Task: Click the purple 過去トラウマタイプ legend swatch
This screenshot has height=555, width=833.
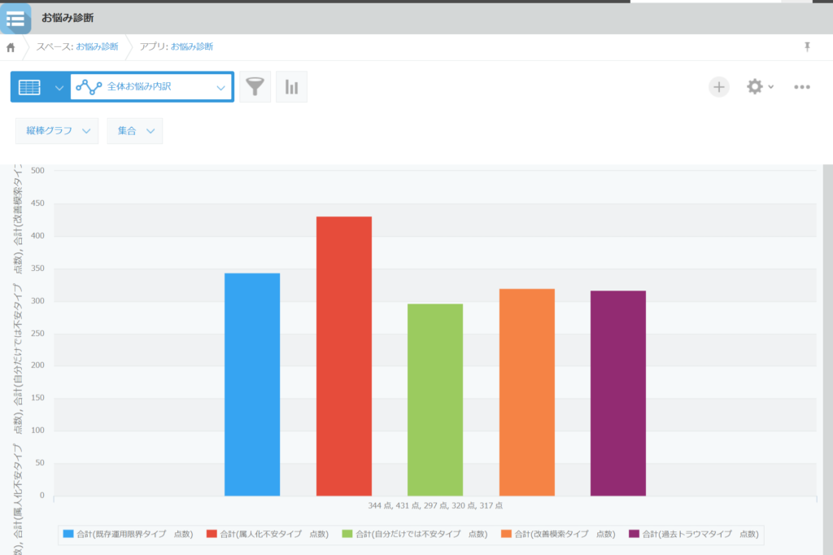Action: click(x=634, y=535)
